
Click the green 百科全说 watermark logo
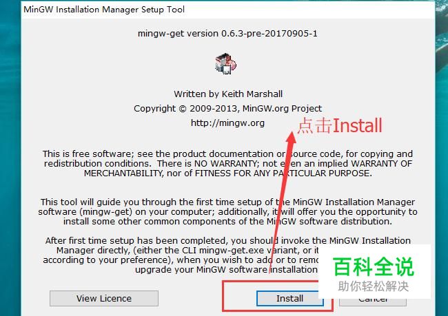tap(374, 266)
